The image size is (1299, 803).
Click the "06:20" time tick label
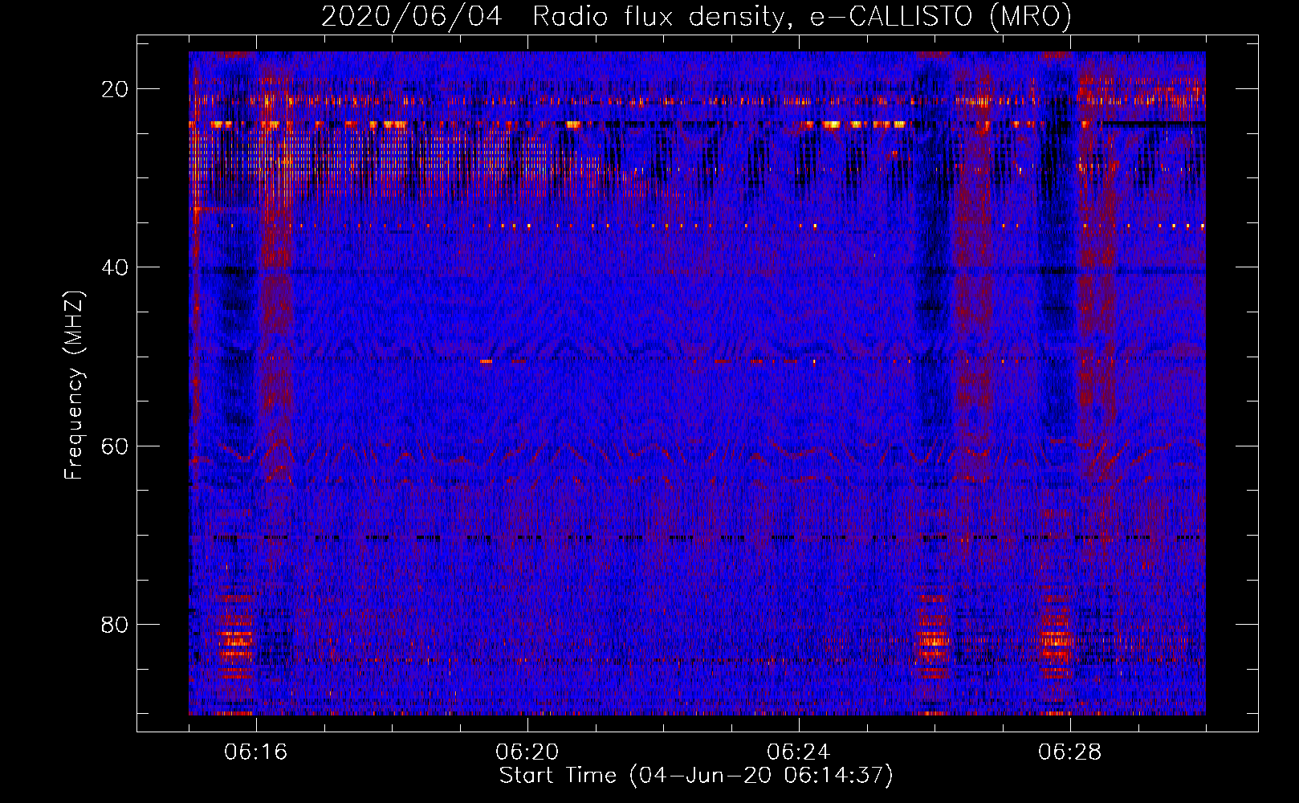(527, 752)
